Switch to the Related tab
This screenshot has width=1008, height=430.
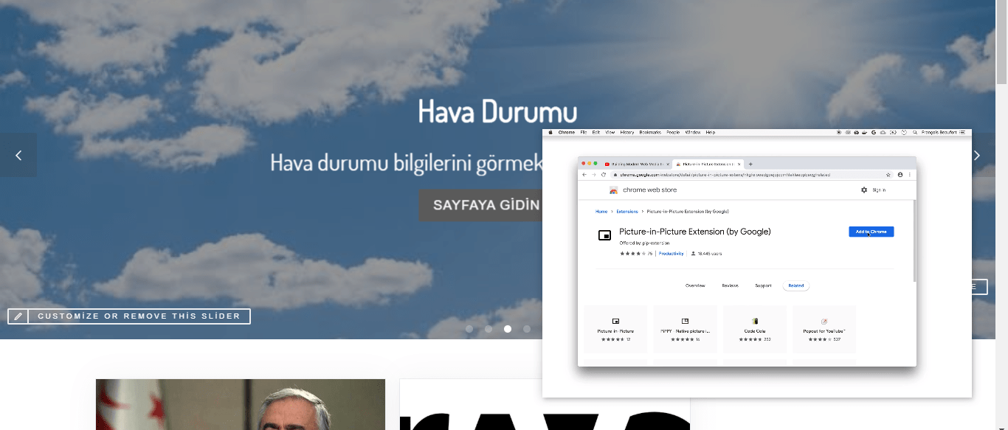tap(796, 285)
